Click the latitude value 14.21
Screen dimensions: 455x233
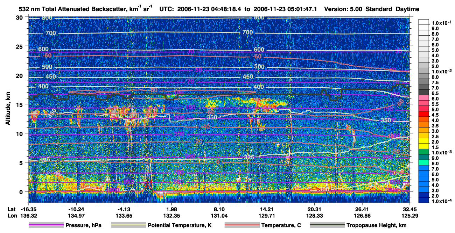coord(267,209)
